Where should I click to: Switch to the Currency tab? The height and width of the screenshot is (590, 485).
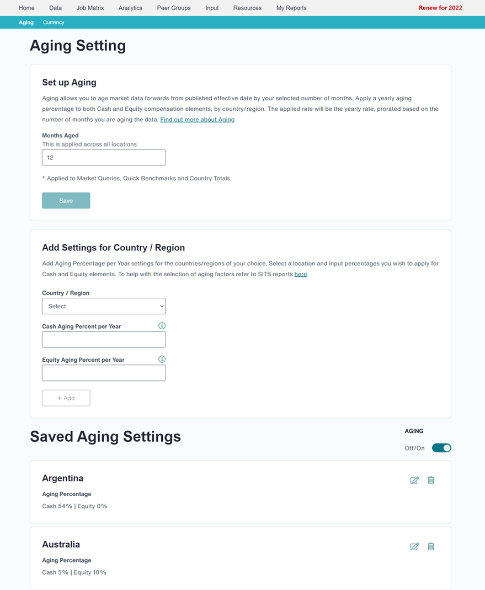(x=54, y=22)
